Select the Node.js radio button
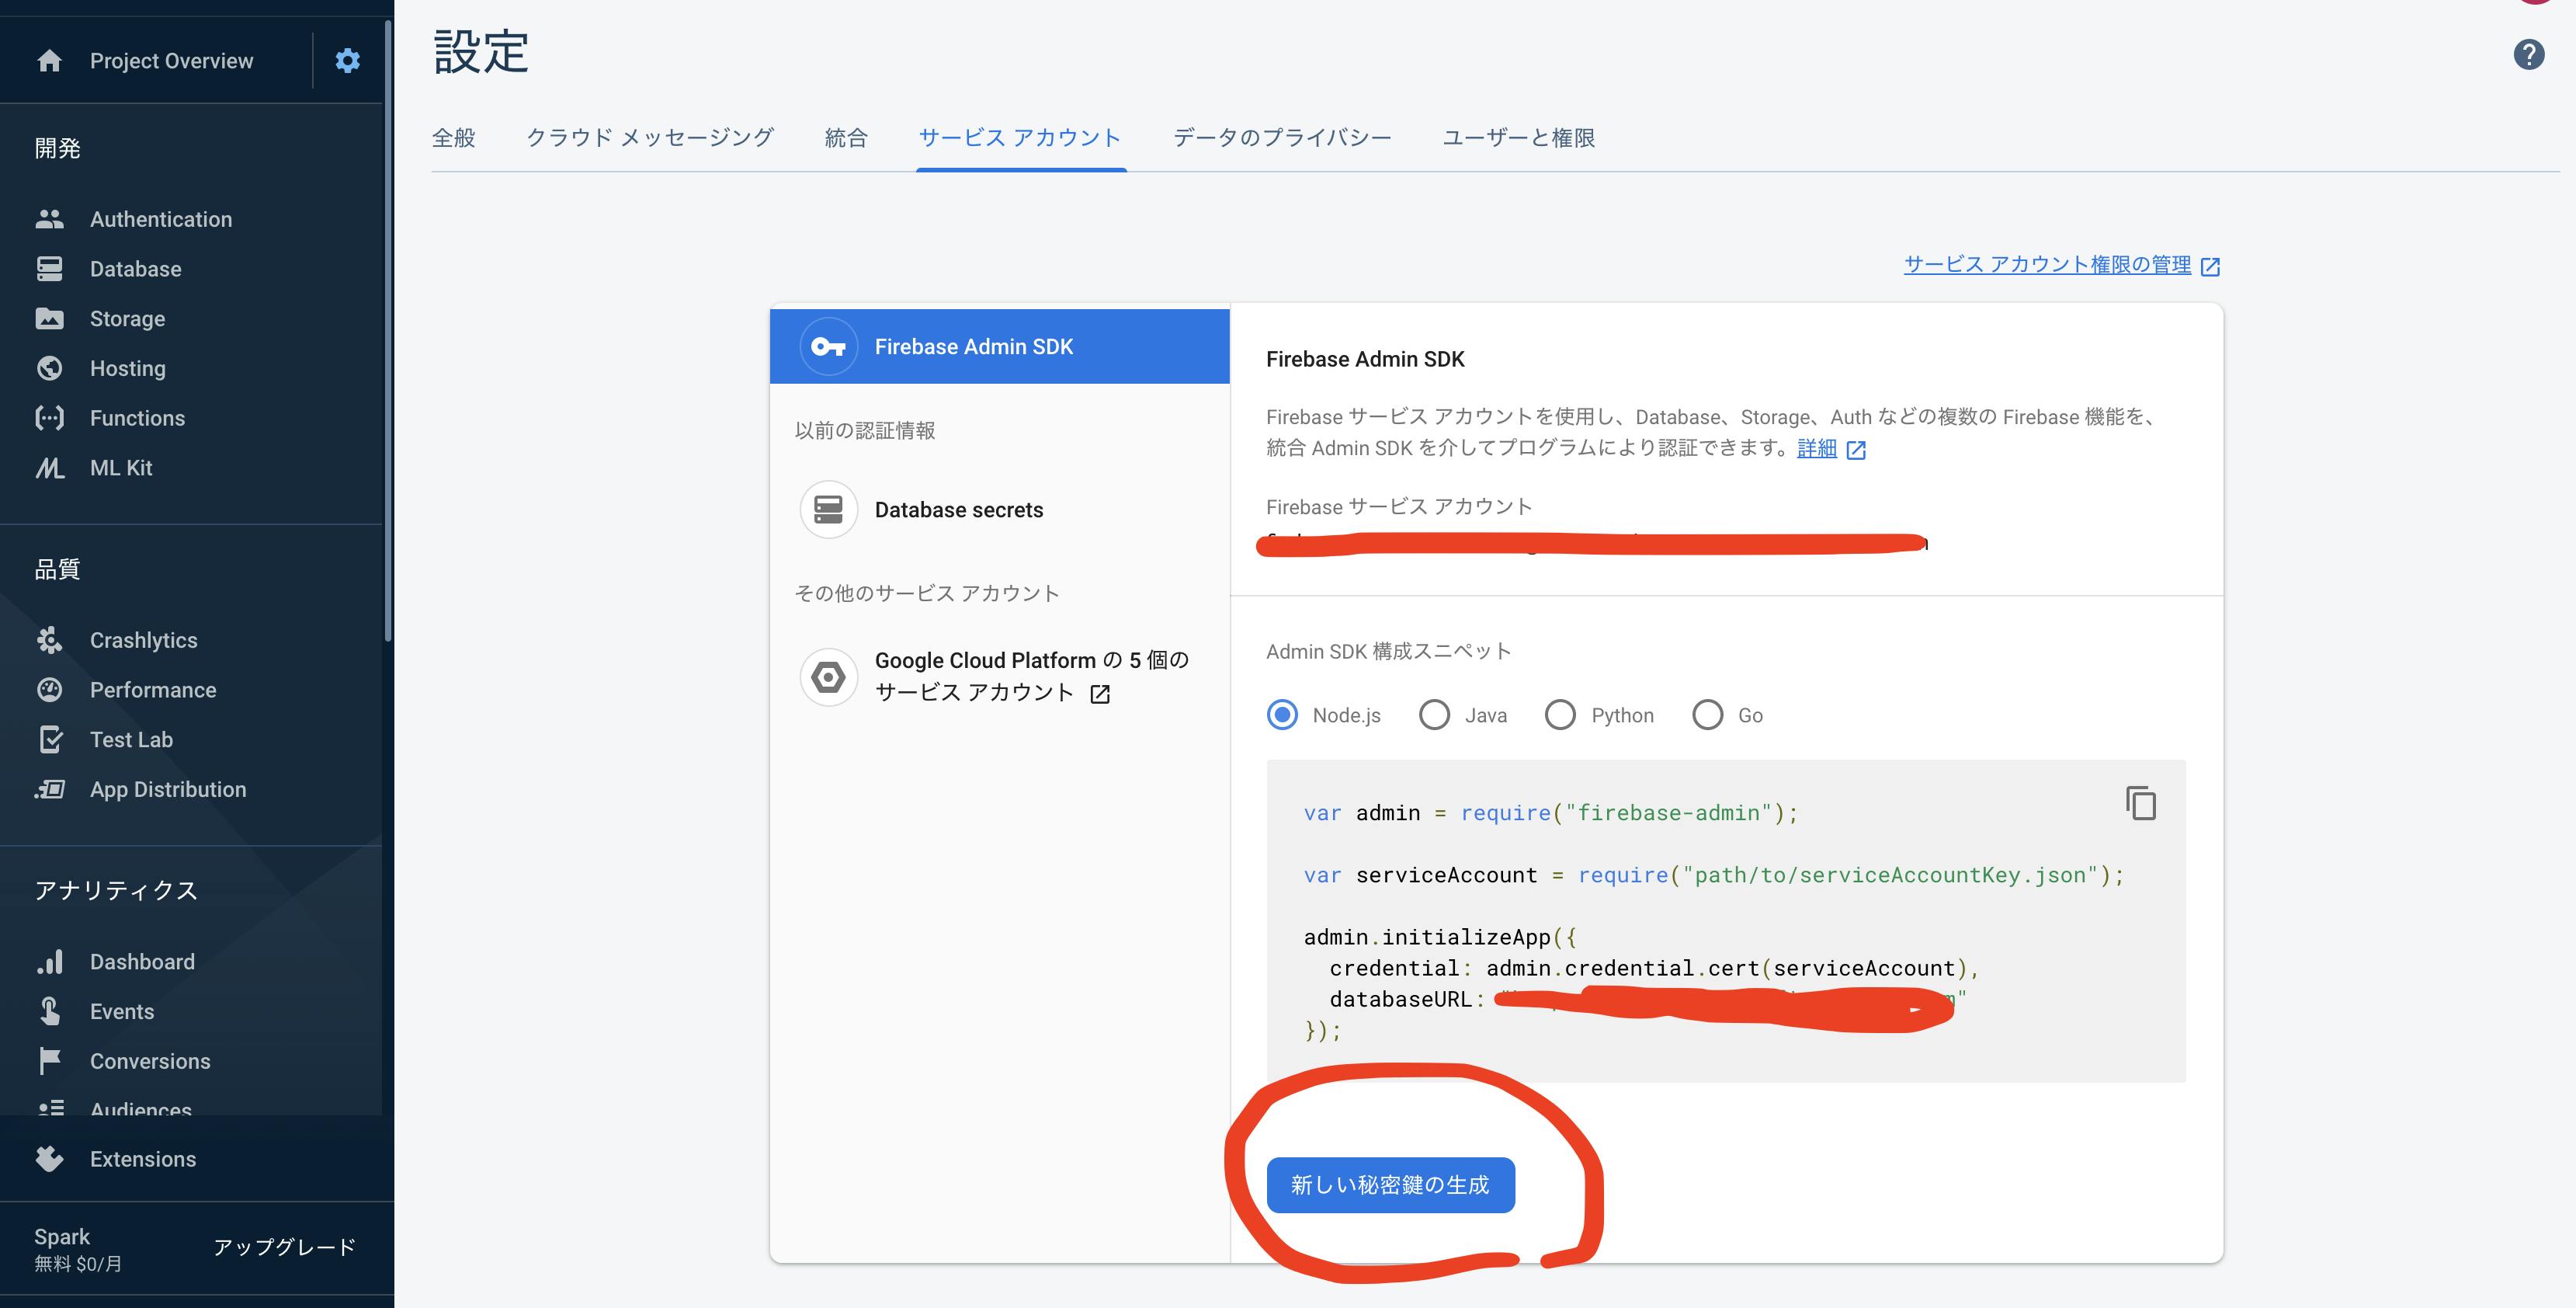 [1283, 715]
